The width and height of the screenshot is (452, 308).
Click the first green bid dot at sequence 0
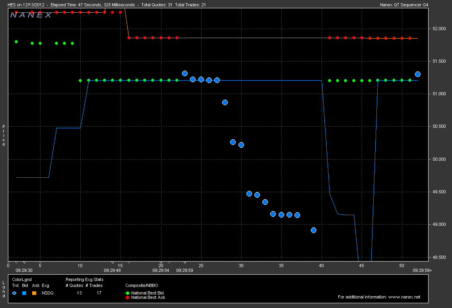coord(16,42)
